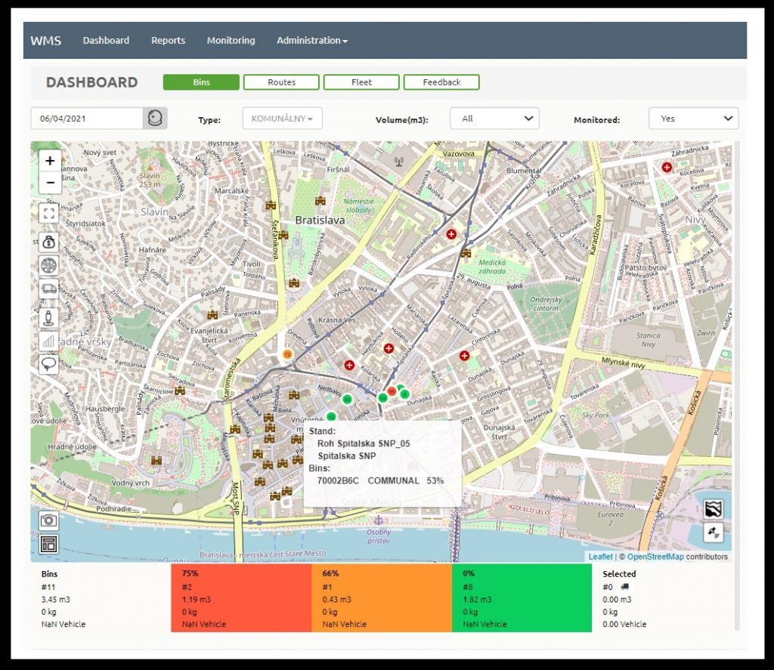Click the '1.82 m3' value in green block

478,600
